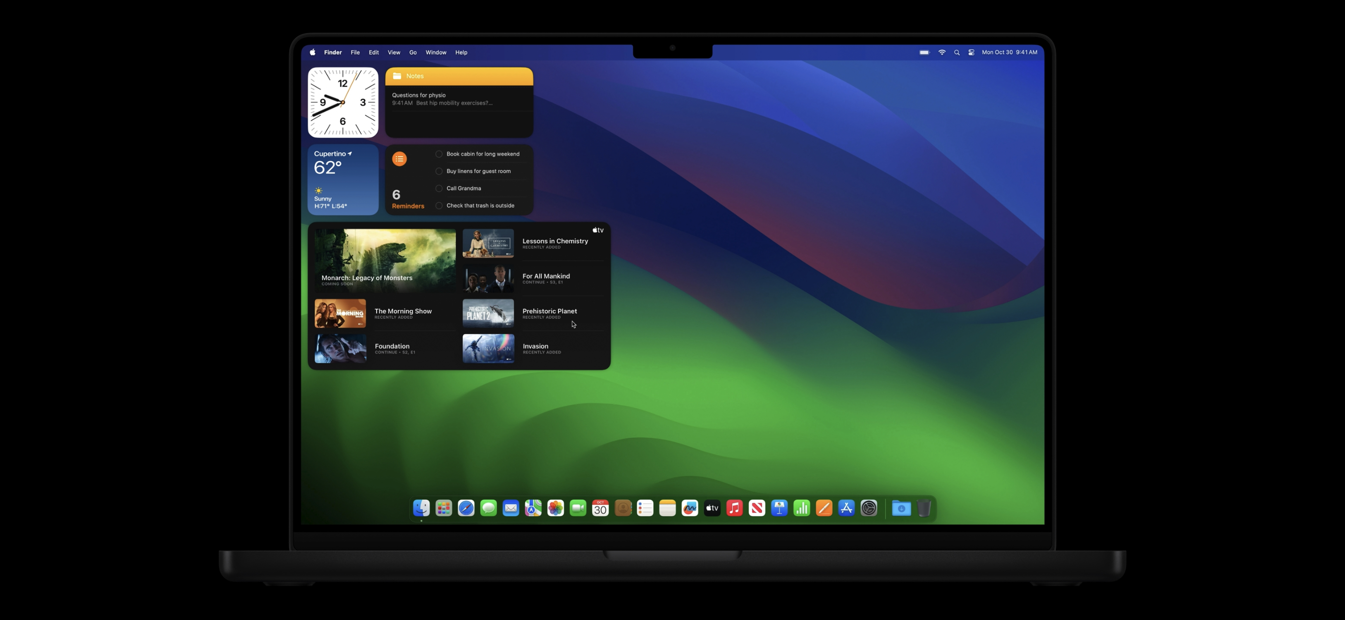Open the Finder menu

[332, 52]
